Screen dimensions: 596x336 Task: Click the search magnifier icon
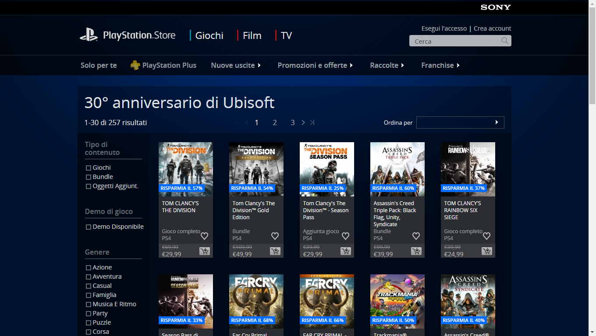pyautogui.click(x=505, y=41)
